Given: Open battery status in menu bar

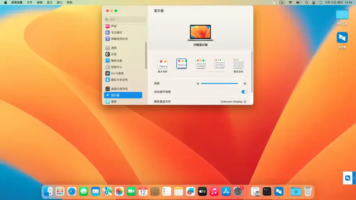Looking at the screenshot, I should pyautogui.click(x=298, y=2).
